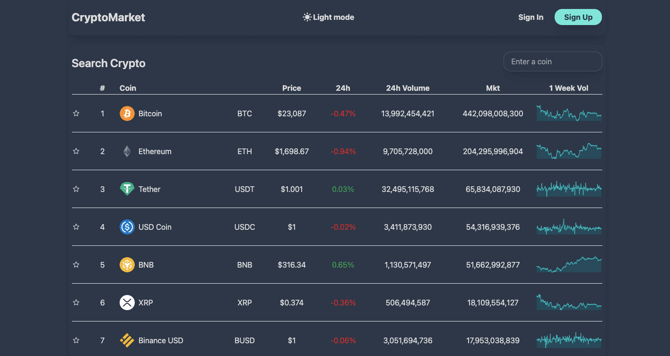
Task: Click the 204,295,996,904 Ethereum market cap
Action: click(493, 151)
